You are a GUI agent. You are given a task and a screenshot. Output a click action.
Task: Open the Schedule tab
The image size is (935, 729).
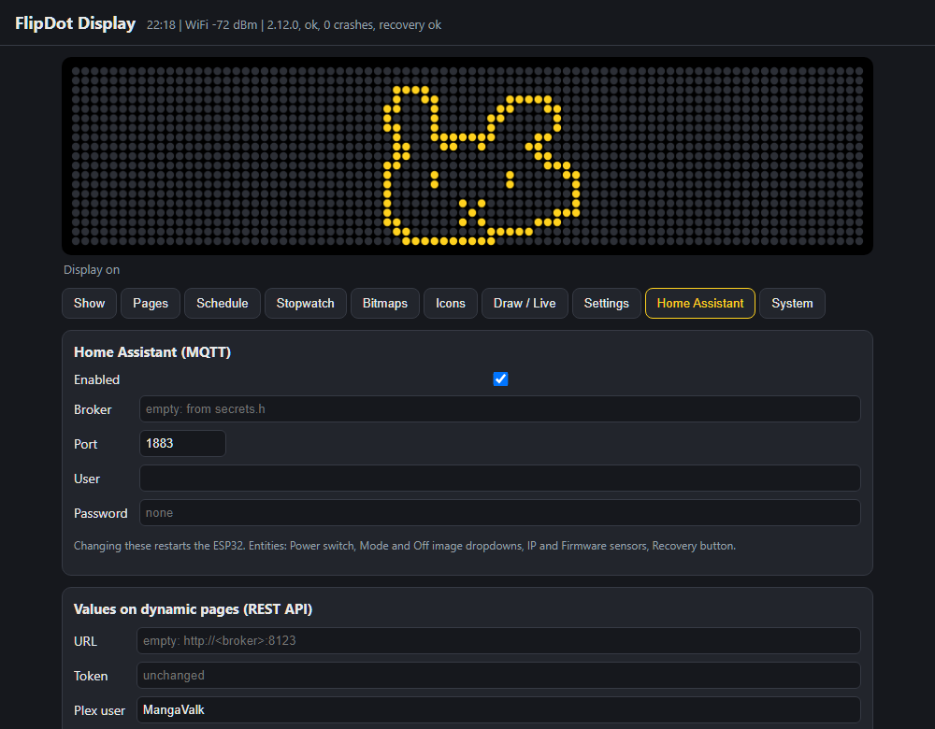222,304
